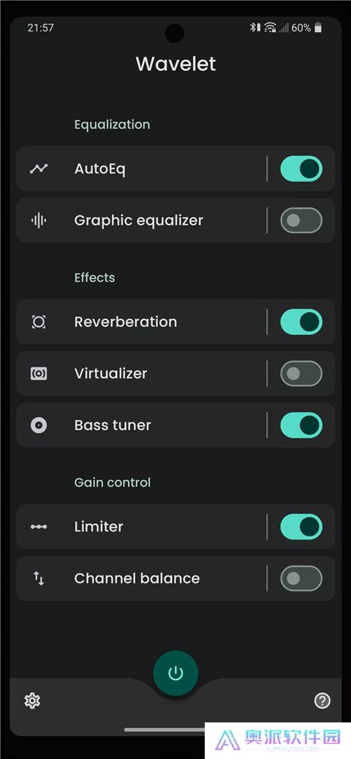
Task: Turn on the Virtualizer toggle
Action: (301, 373)
